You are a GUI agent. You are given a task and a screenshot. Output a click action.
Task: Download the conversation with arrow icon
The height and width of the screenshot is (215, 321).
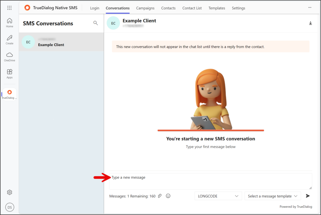(x=310, y=23)
